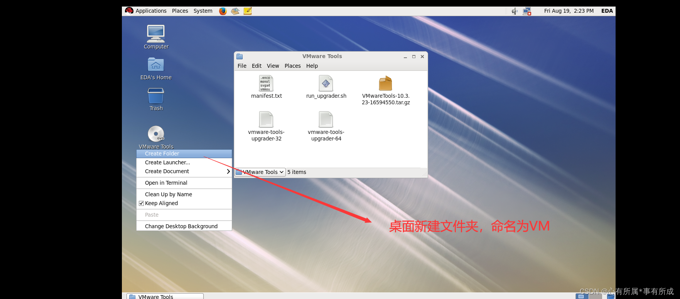Open the File menu in VMware Tools window

coord(242,66)
